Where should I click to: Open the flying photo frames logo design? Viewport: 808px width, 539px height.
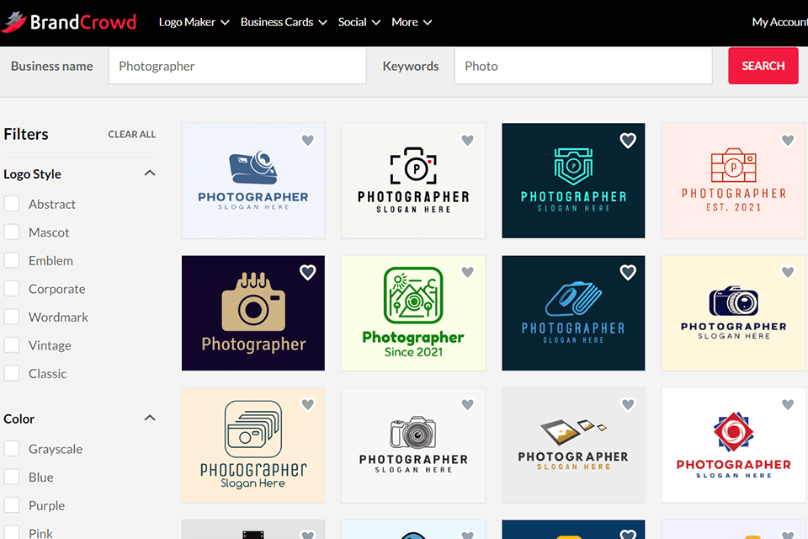(x=573, y=446)
